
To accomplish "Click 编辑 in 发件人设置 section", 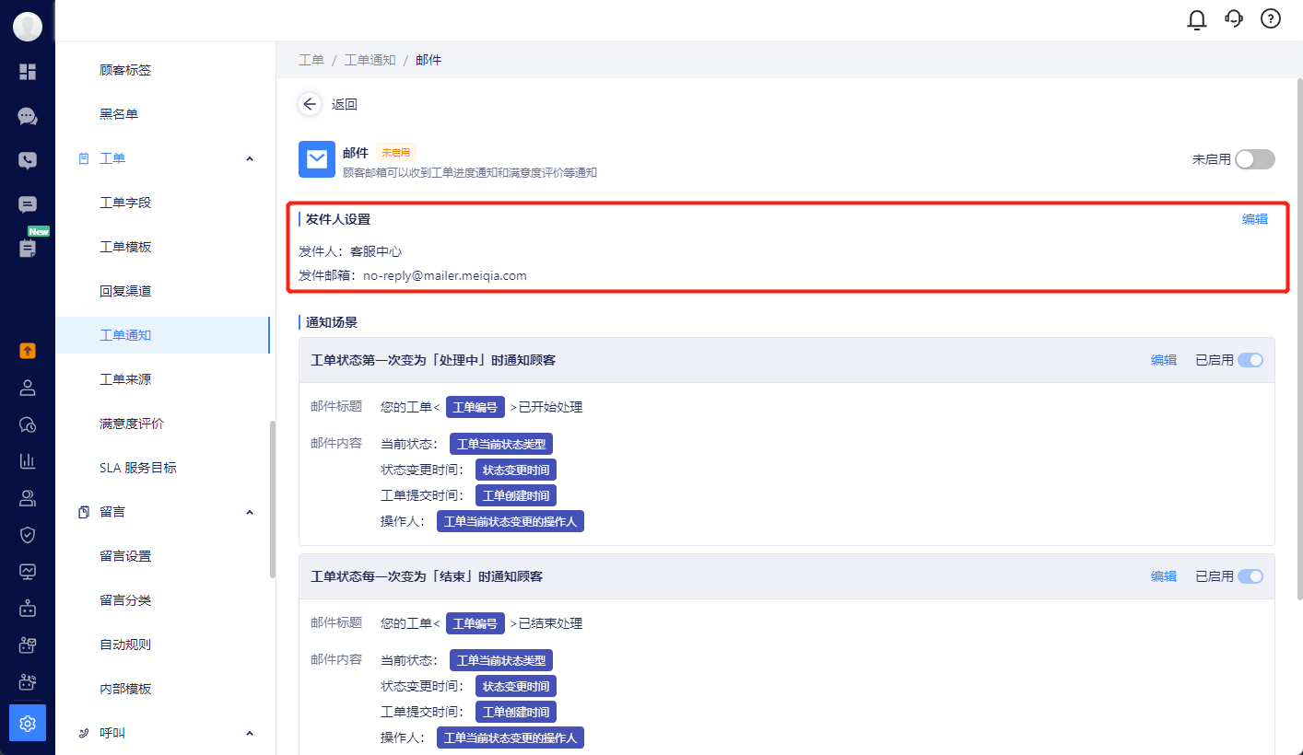I will coord(1255,219).
